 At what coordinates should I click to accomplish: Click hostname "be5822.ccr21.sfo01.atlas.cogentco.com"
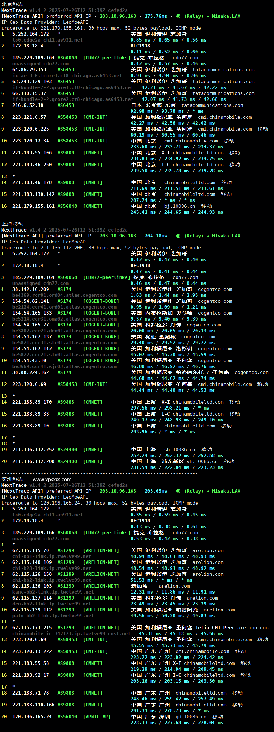click(x=64, y=355)
